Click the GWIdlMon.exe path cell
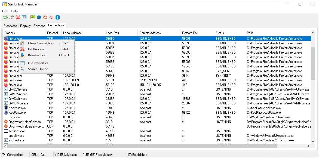Screen dimensions: 319x158 tap(278, 103)
